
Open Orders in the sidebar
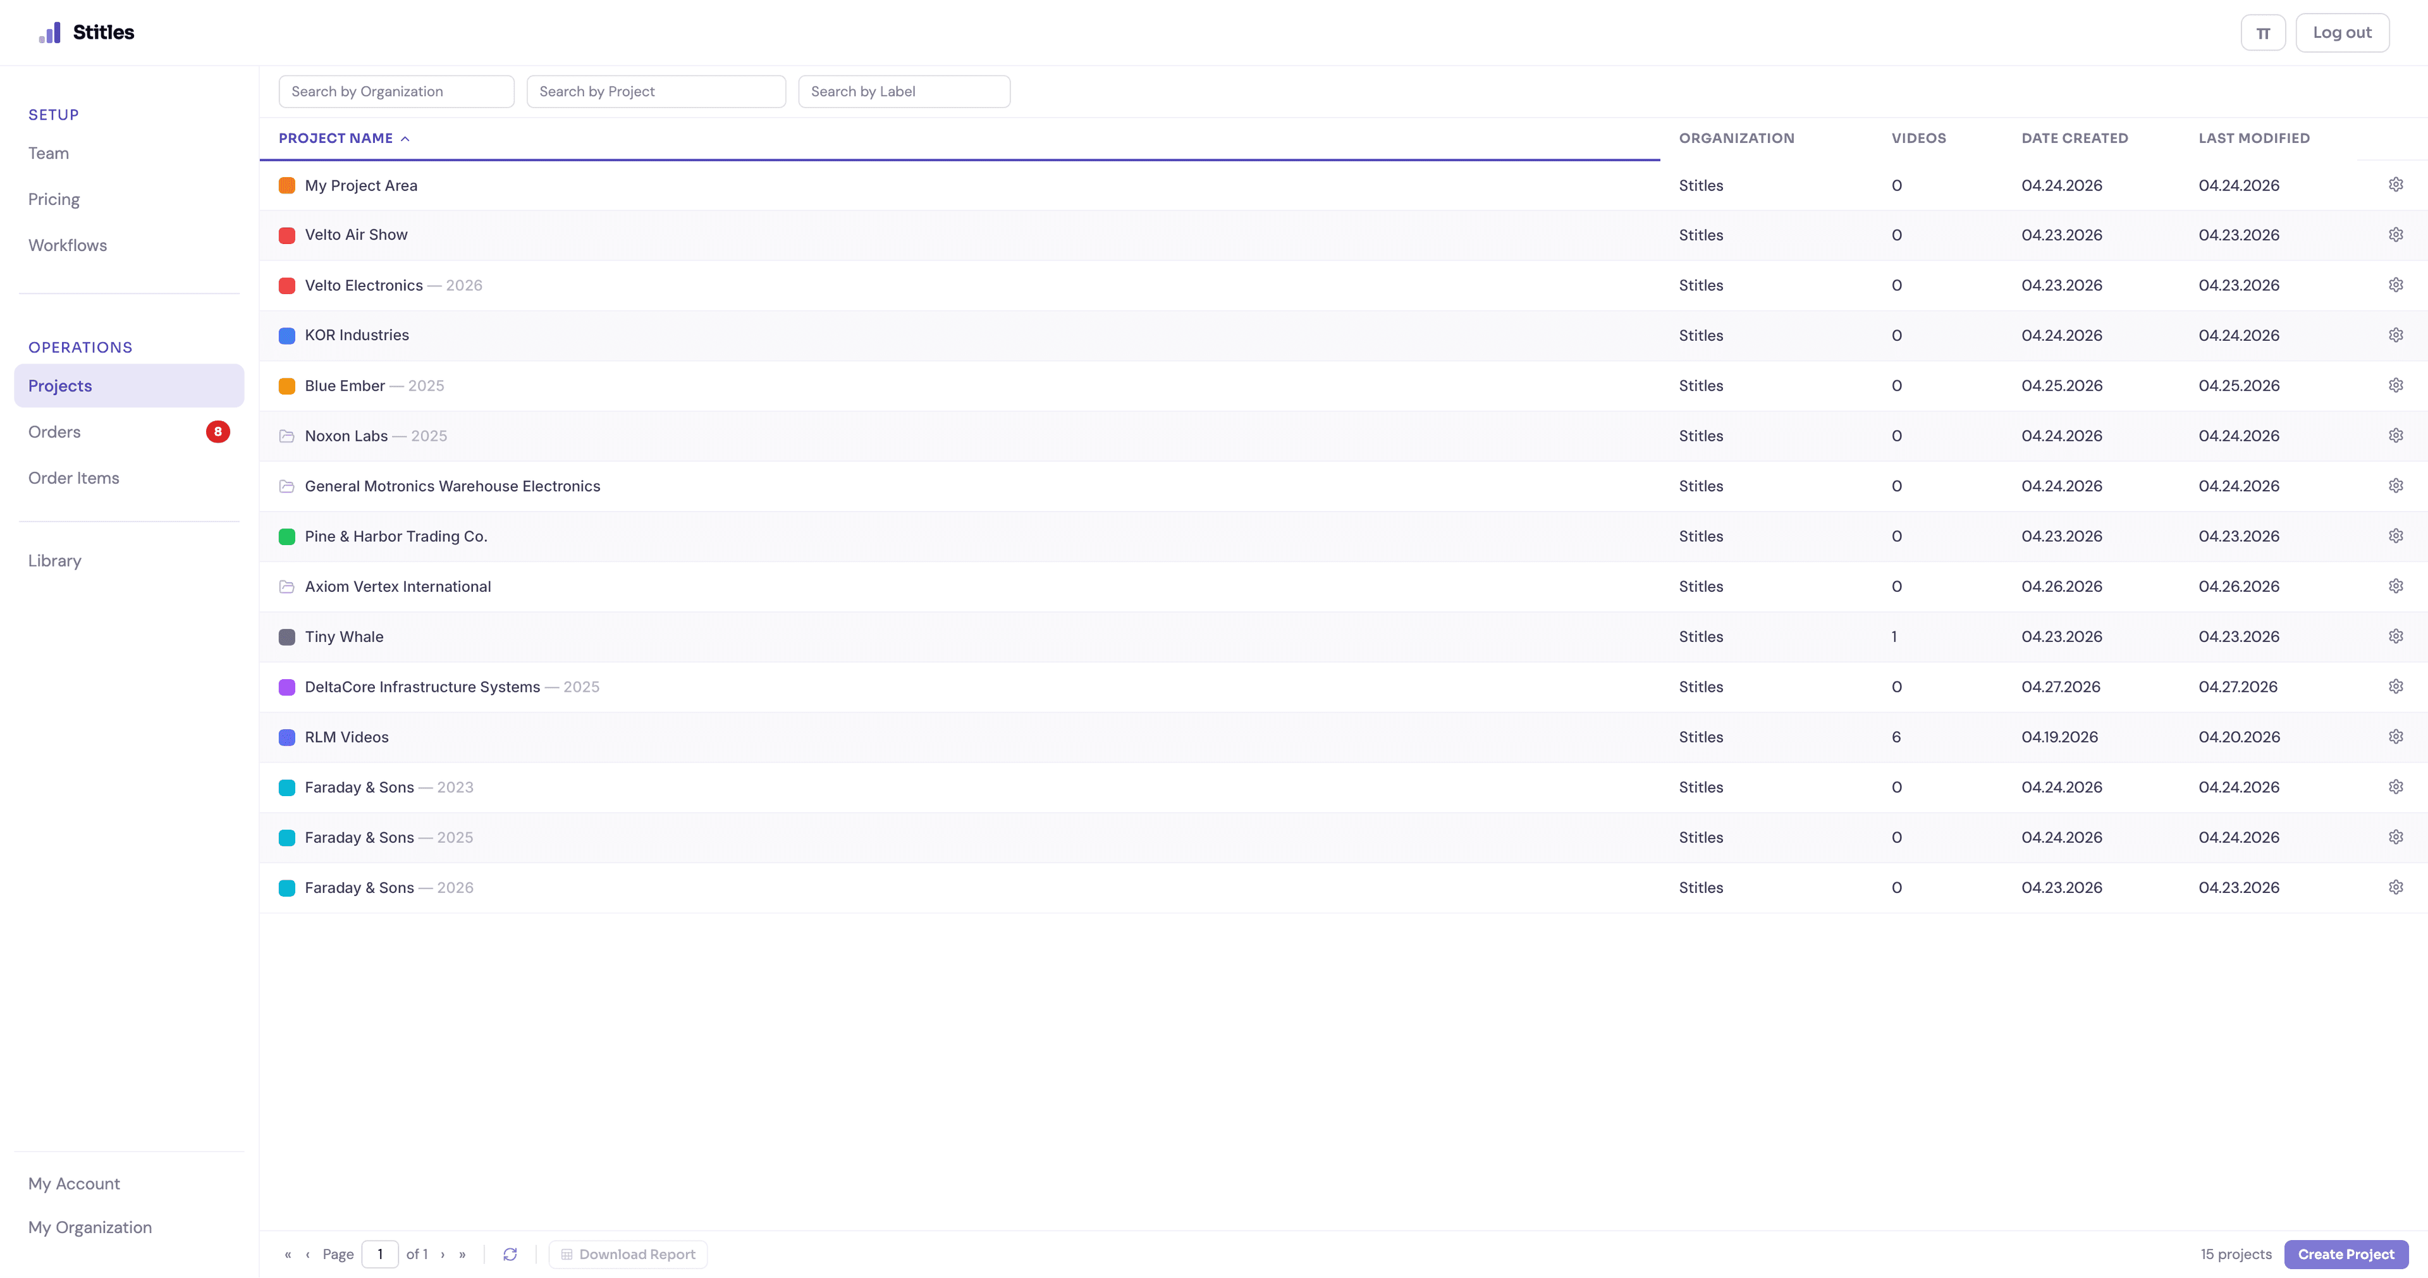(54, 432)
